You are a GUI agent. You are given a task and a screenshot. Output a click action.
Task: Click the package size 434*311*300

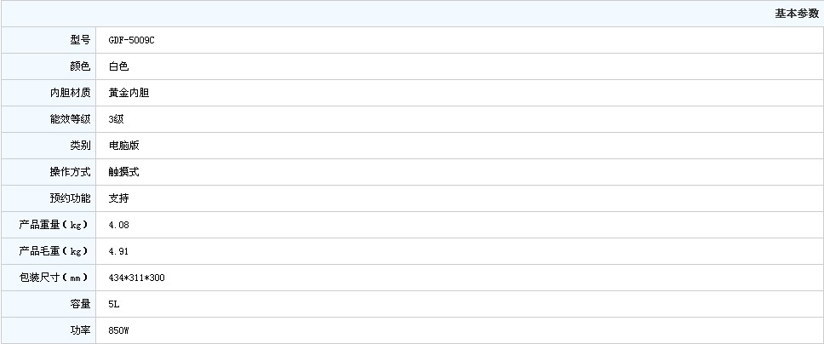click(x=136, y=278)
